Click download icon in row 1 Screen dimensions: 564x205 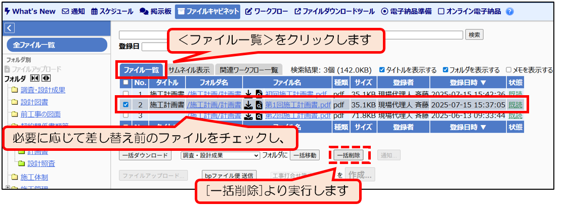248,94
